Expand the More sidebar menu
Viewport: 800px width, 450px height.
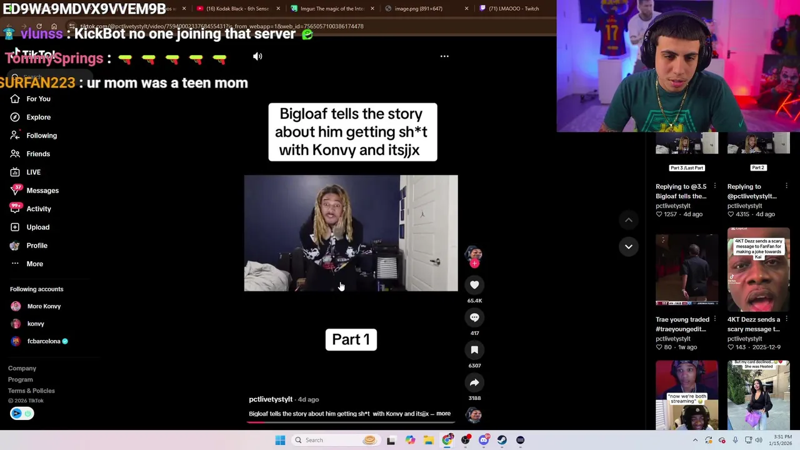pyautogui.click(x=27, y=264)
